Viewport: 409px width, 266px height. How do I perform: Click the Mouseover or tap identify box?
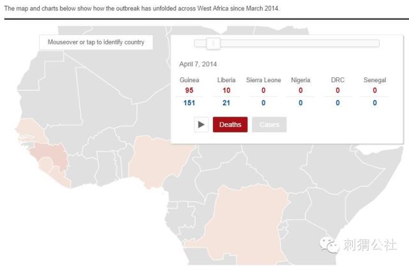click(x=96, y=42)
